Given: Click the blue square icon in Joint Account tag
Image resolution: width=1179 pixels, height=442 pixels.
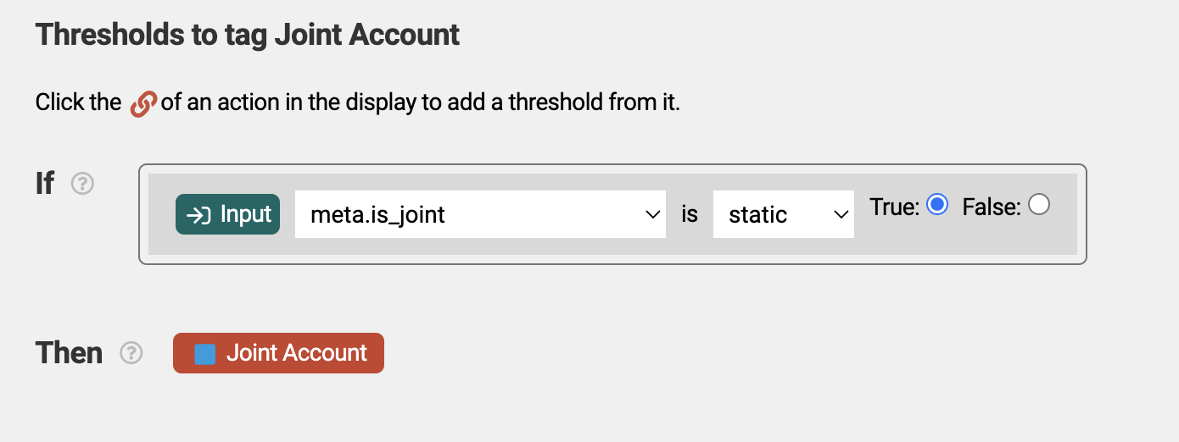Looking at the screenshot, I should pyautogui.click(x=204, y=354).
